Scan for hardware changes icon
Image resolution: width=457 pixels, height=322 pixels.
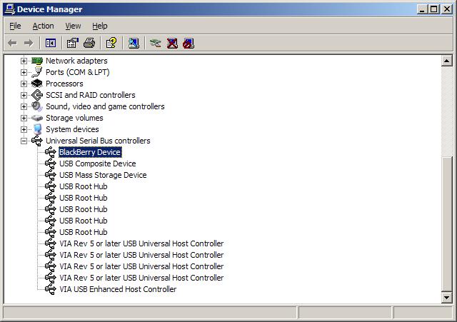pyautogui.click(x=134, y=43)
